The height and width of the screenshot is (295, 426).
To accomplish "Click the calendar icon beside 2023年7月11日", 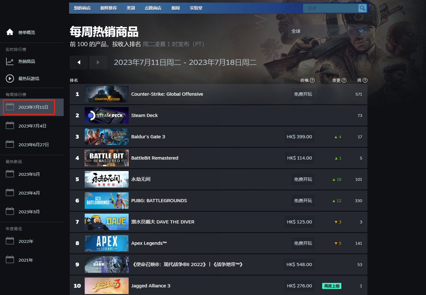I will [x=10, y=107].
